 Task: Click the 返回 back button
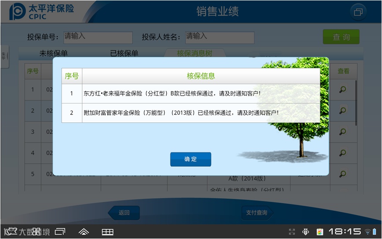click(x=124, y=213)
